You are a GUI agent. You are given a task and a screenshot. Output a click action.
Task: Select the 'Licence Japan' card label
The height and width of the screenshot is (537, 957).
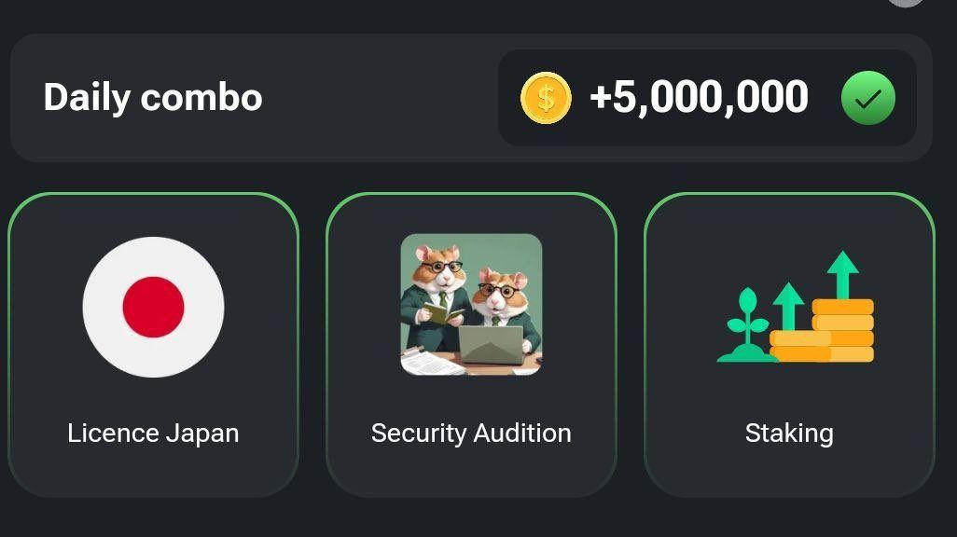[153, 434]
